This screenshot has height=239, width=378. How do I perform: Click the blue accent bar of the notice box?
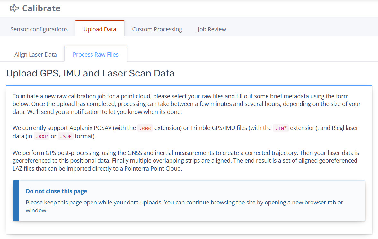point(16,201)
